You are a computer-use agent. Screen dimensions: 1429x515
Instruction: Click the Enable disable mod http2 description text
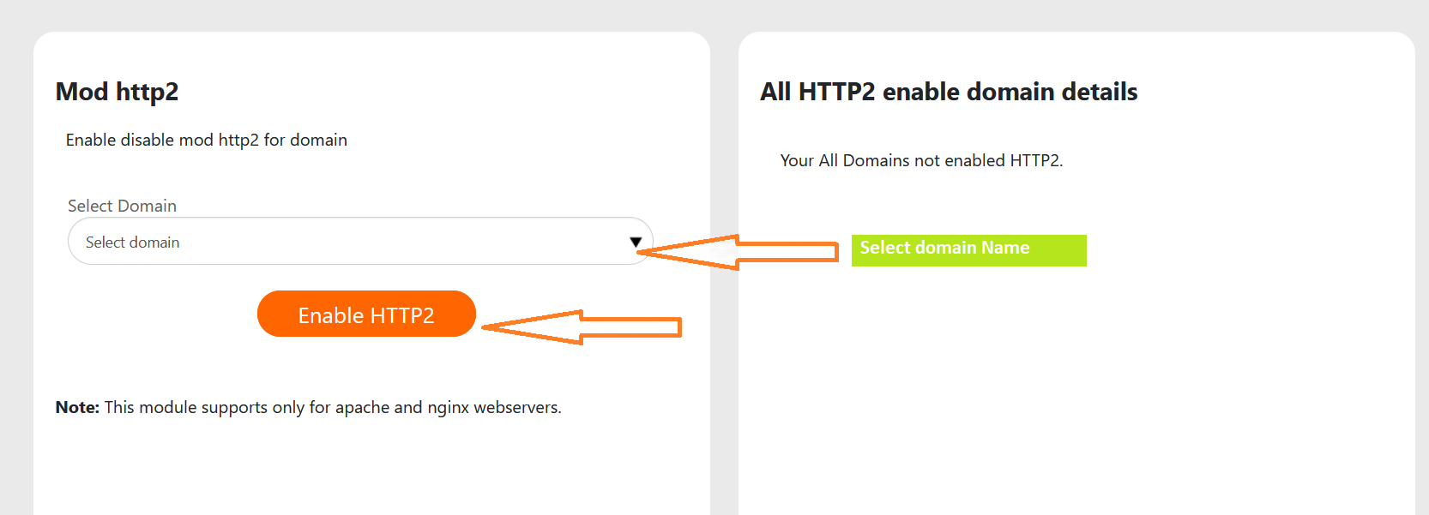206,140
